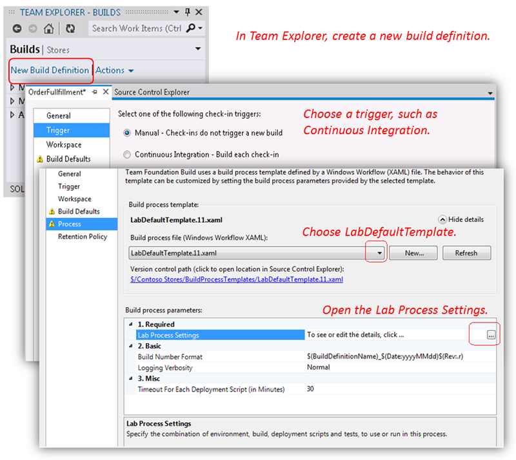Open the Builds page dropdown arrow
The height and width of the screenshot is (460, 516).
(x=198, y=49)
